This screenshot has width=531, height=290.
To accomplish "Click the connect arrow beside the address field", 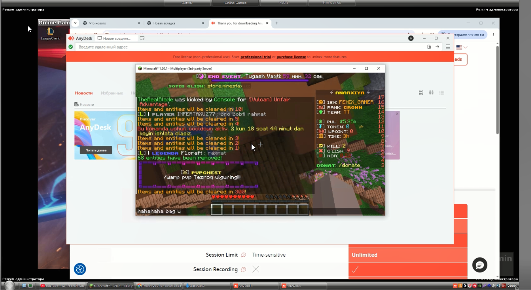I will click(437, 47).
